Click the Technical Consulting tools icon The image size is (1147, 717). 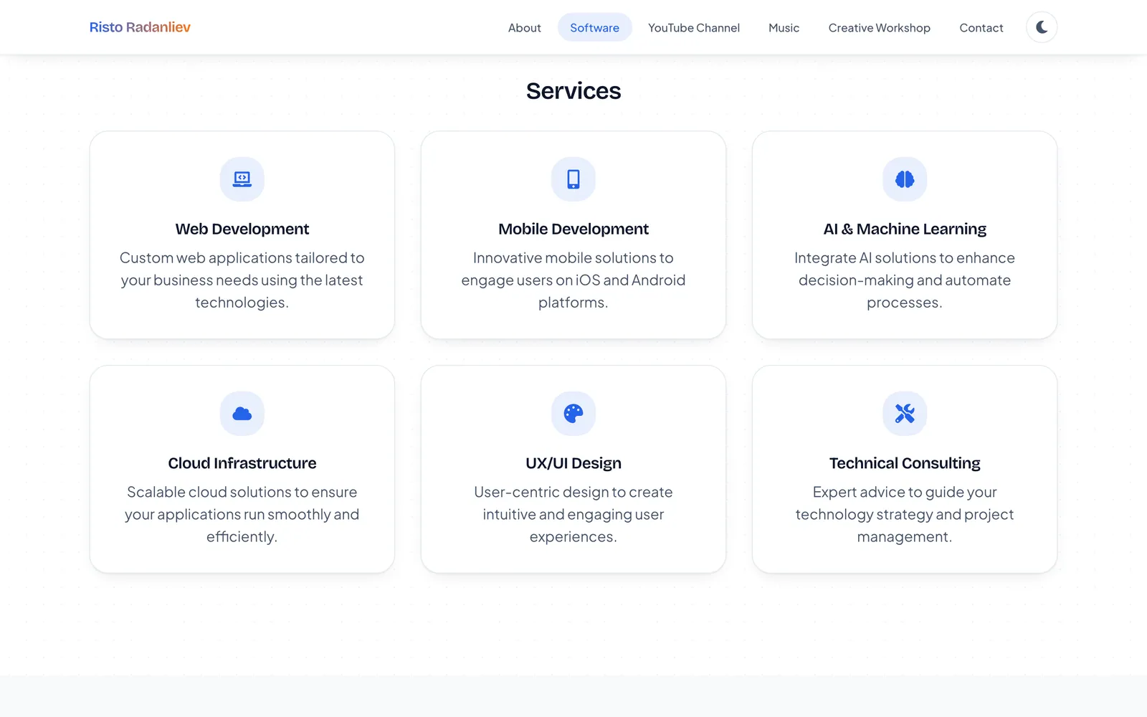pyautogui.click(x=905, y=414)
